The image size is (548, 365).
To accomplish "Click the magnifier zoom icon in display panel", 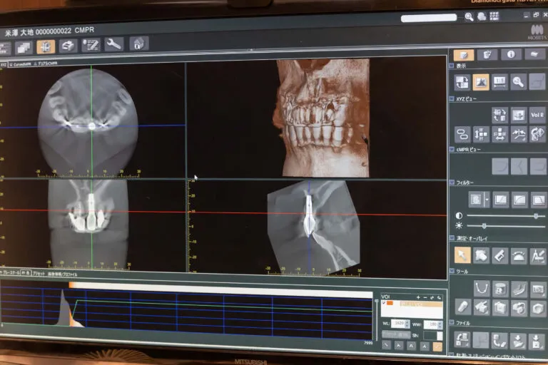I will click(519, 82).
